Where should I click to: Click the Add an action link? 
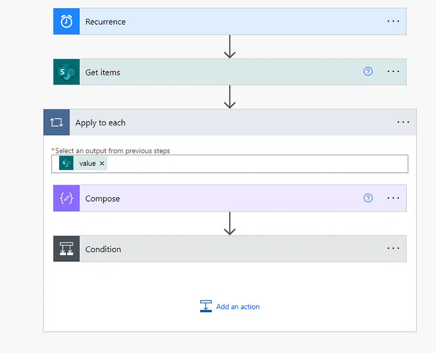pos(238,307)
